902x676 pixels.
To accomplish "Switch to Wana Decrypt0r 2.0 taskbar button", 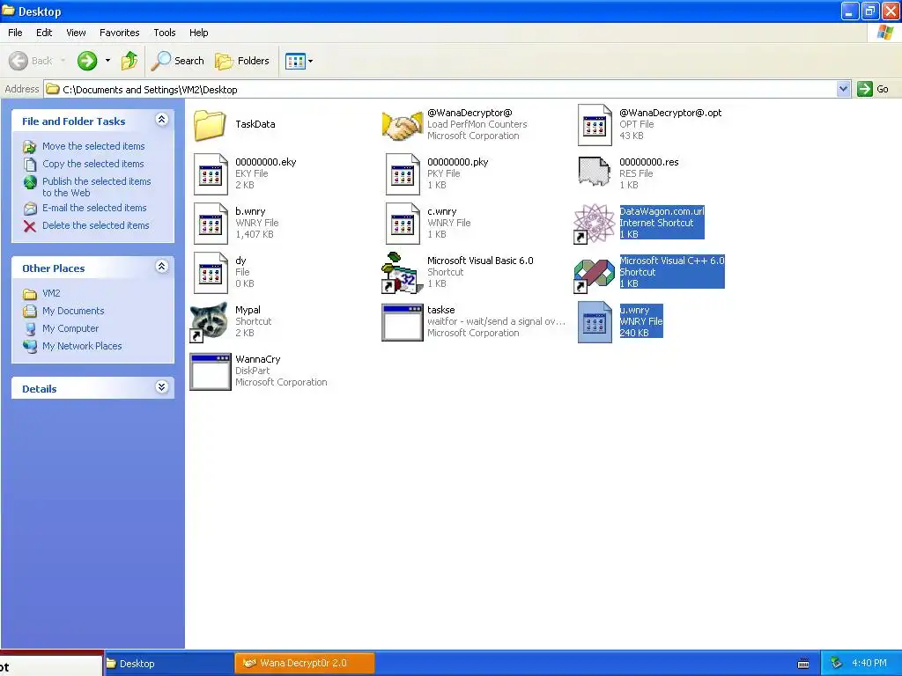I will (304, 664).
